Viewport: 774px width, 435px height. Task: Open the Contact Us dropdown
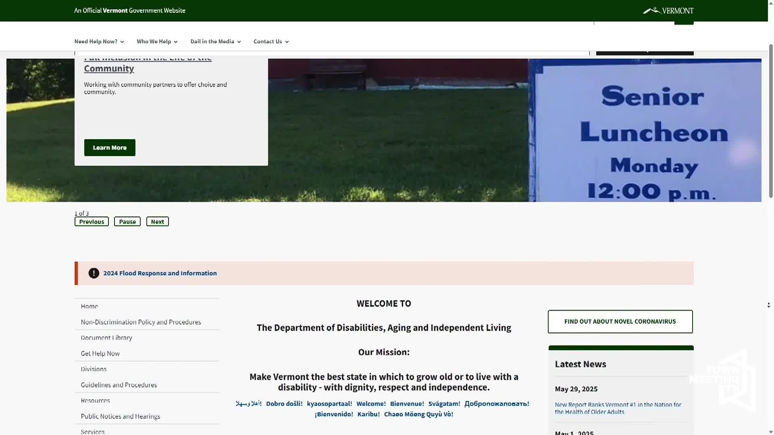pos(270,41)
